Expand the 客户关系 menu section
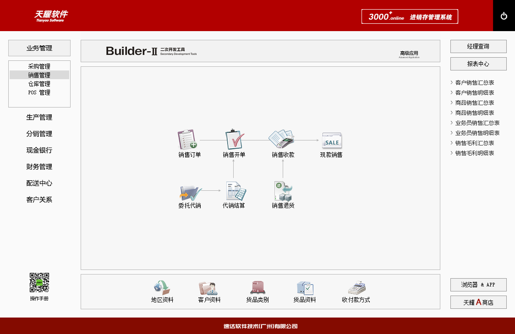This screenshot has height=334, width=515. [39, 200]
